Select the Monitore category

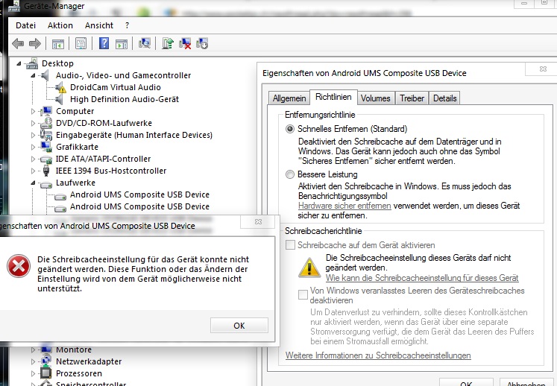click(x=74, y=349)
